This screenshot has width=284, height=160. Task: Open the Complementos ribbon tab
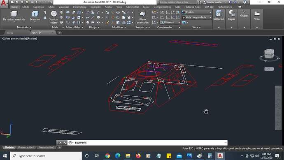(x=162, y=7)
